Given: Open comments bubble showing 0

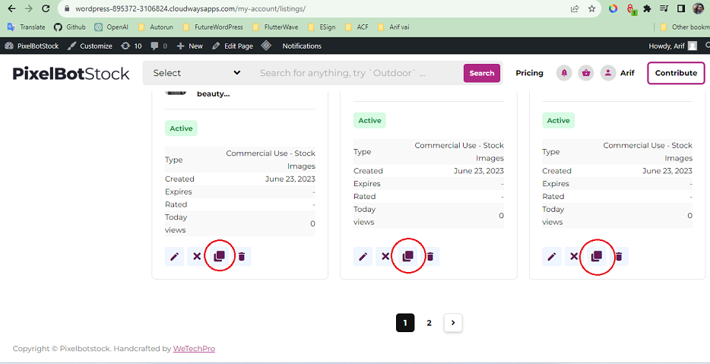Looking at the screenshot, I should (x=159, y=46).
